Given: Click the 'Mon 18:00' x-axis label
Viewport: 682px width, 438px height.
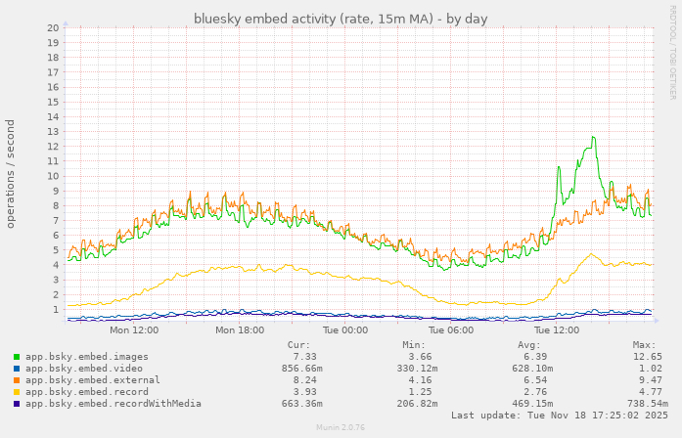Looking at the screenshot, I should point(240,330).
